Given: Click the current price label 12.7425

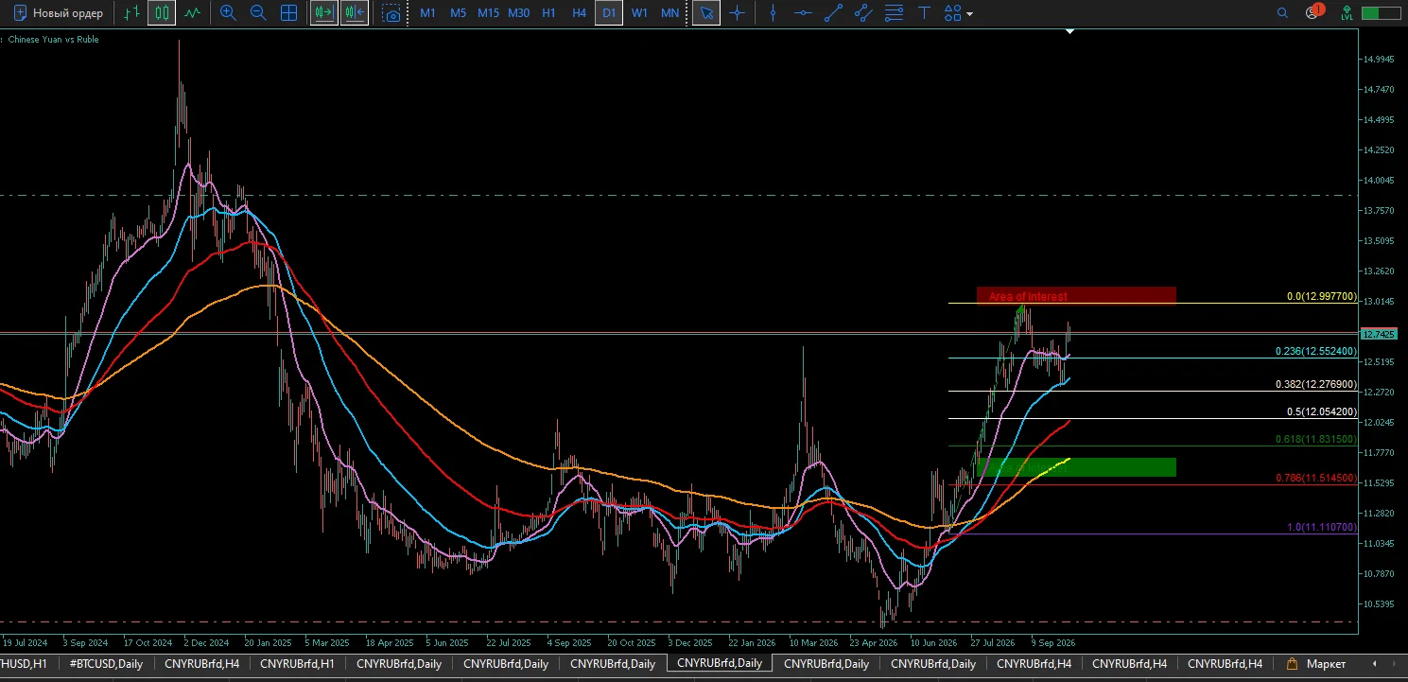Looking at the screenshot, I should [x=1379, y=335].
